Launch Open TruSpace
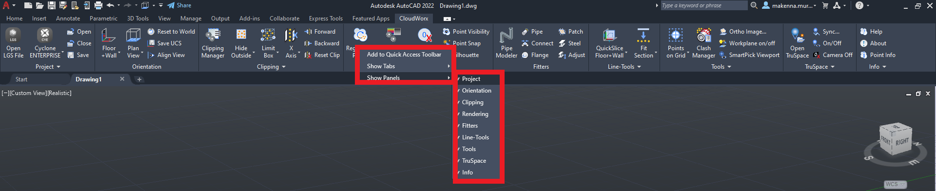 coord(797,43)
